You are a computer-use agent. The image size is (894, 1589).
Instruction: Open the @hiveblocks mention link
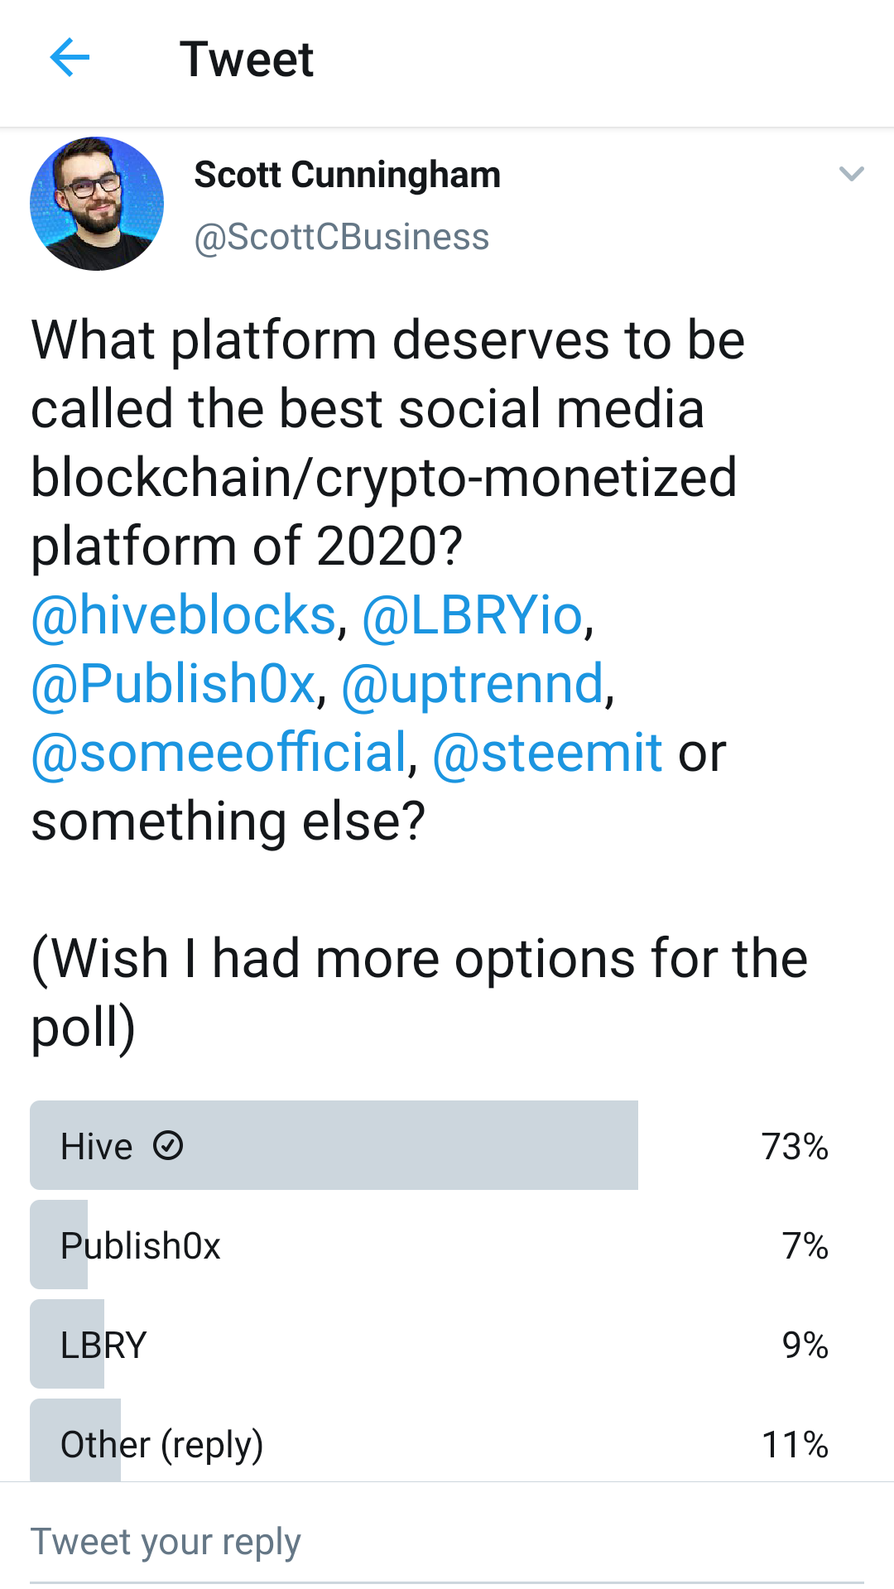click(184, 616)
